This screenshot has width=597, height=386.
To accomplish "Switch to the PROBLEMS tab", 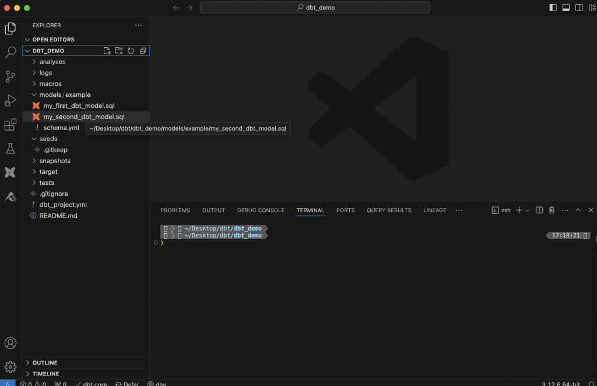I will (x=175, y=210).
